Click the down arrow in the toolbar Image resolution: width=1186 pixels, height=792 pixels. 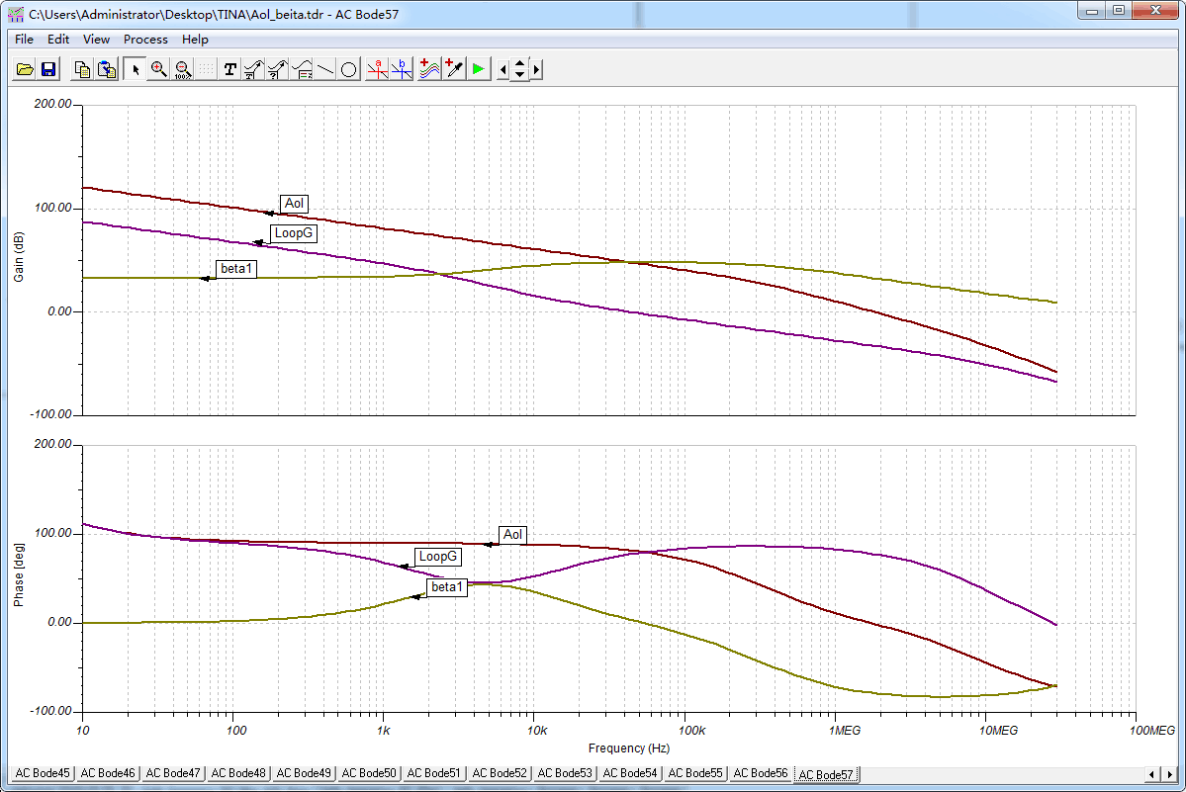tap(519, 75)
